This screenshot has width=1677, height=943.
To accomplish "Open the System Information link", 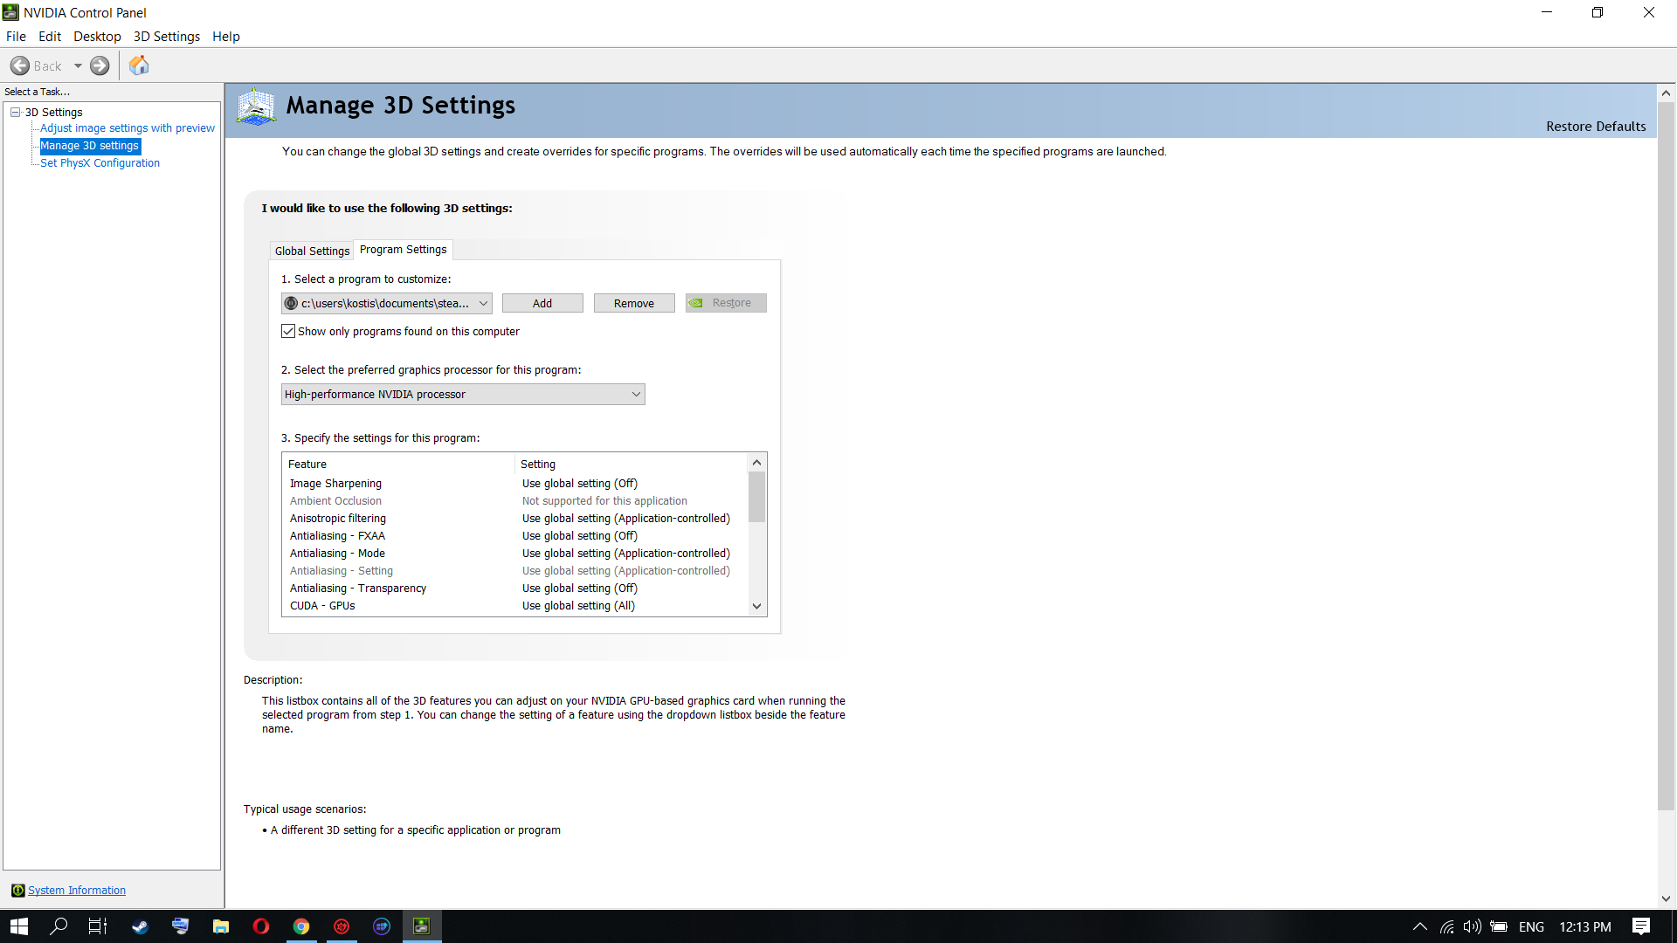I will pos(77,891).
